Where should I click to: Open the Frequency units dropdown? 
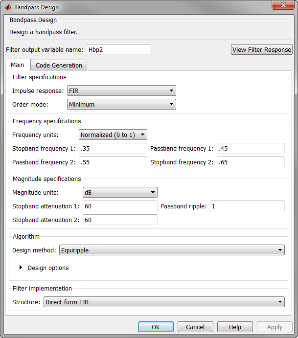tap(113, 135)
